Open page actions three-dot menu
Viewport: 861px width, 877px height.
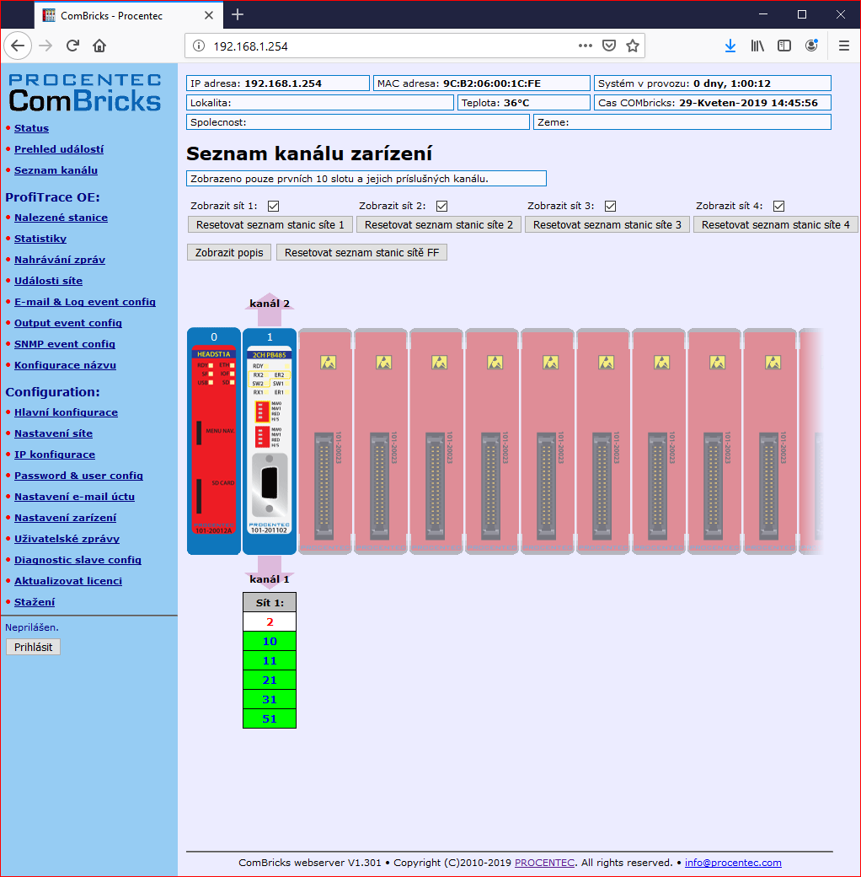(585, 46)
